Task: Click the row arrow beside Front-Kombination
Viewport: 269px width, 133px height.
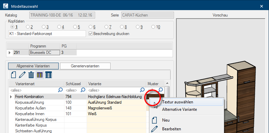Action: (11, 97)
